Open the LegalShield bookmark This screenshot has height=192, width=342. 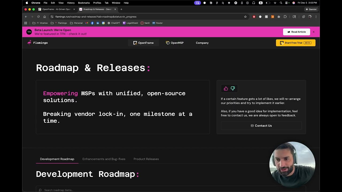(x=130, y=23)
